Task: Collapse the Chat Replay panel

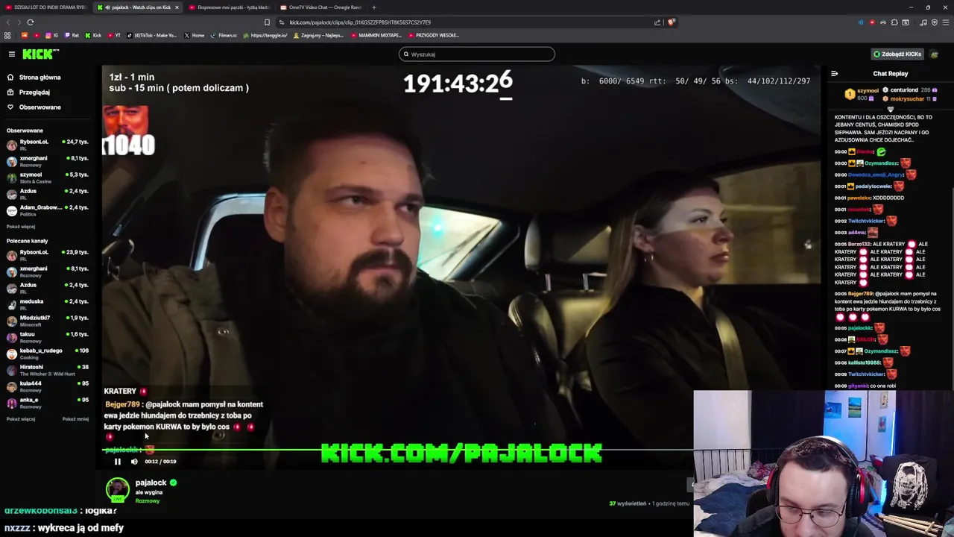Action: click(834, 74)
